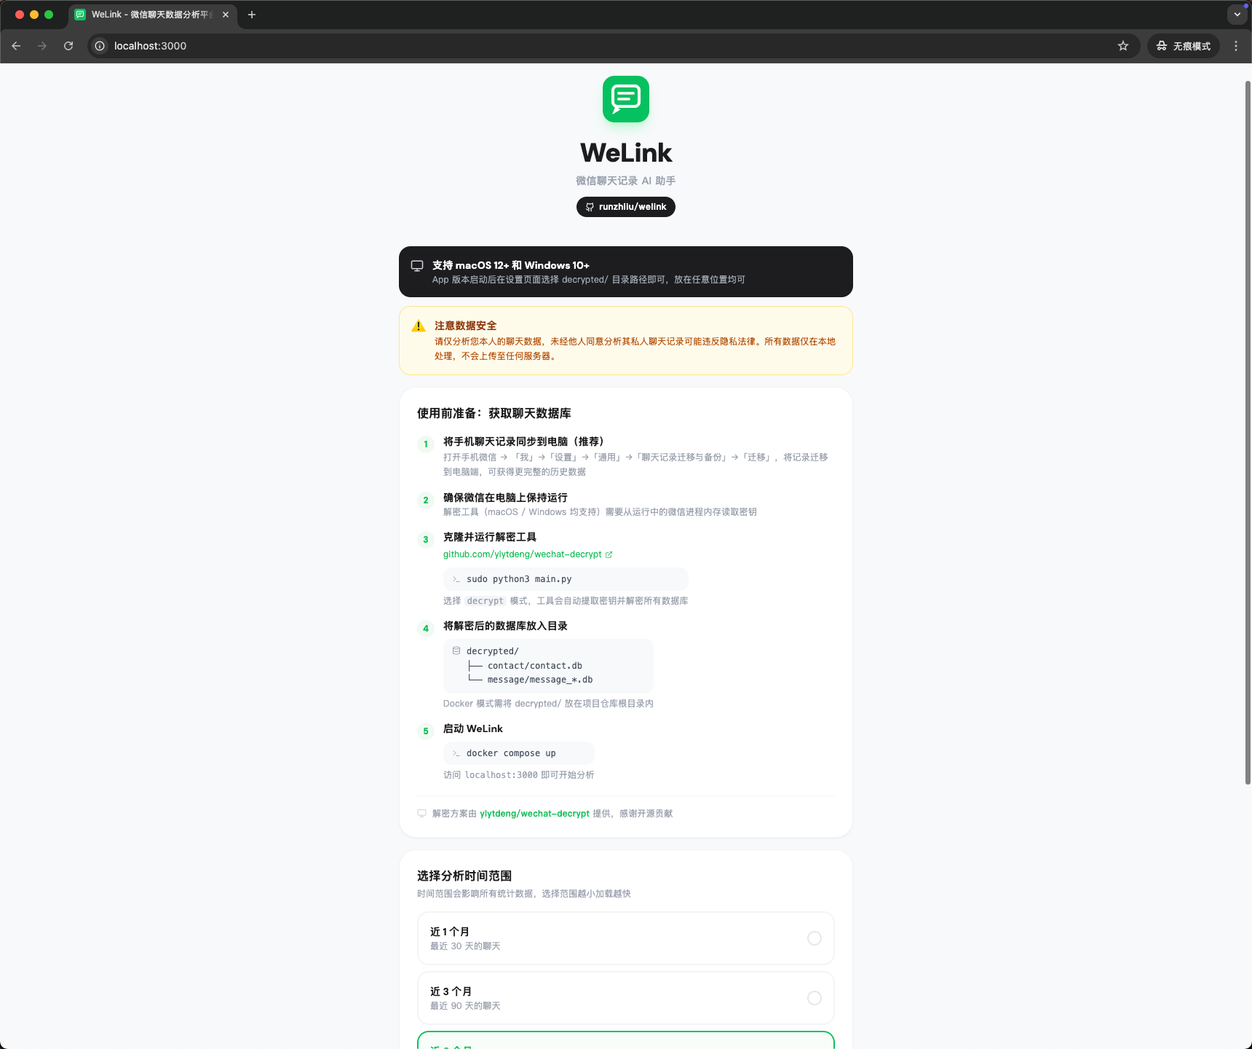Click the message/message_*.db line
The image size is (1252, 1049).
(x=540, y=680)
